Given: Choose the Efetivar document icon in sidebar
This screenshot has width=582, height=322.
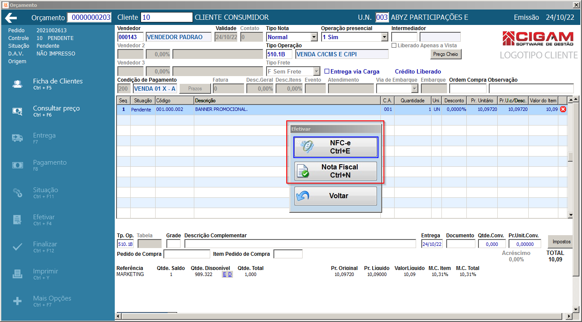Looking at the screenshot, I should 17,220.
